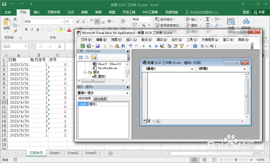Screen dimensions: 270x163
Task: Switch to 按分类序 tab in Properties
Action: 100,99
